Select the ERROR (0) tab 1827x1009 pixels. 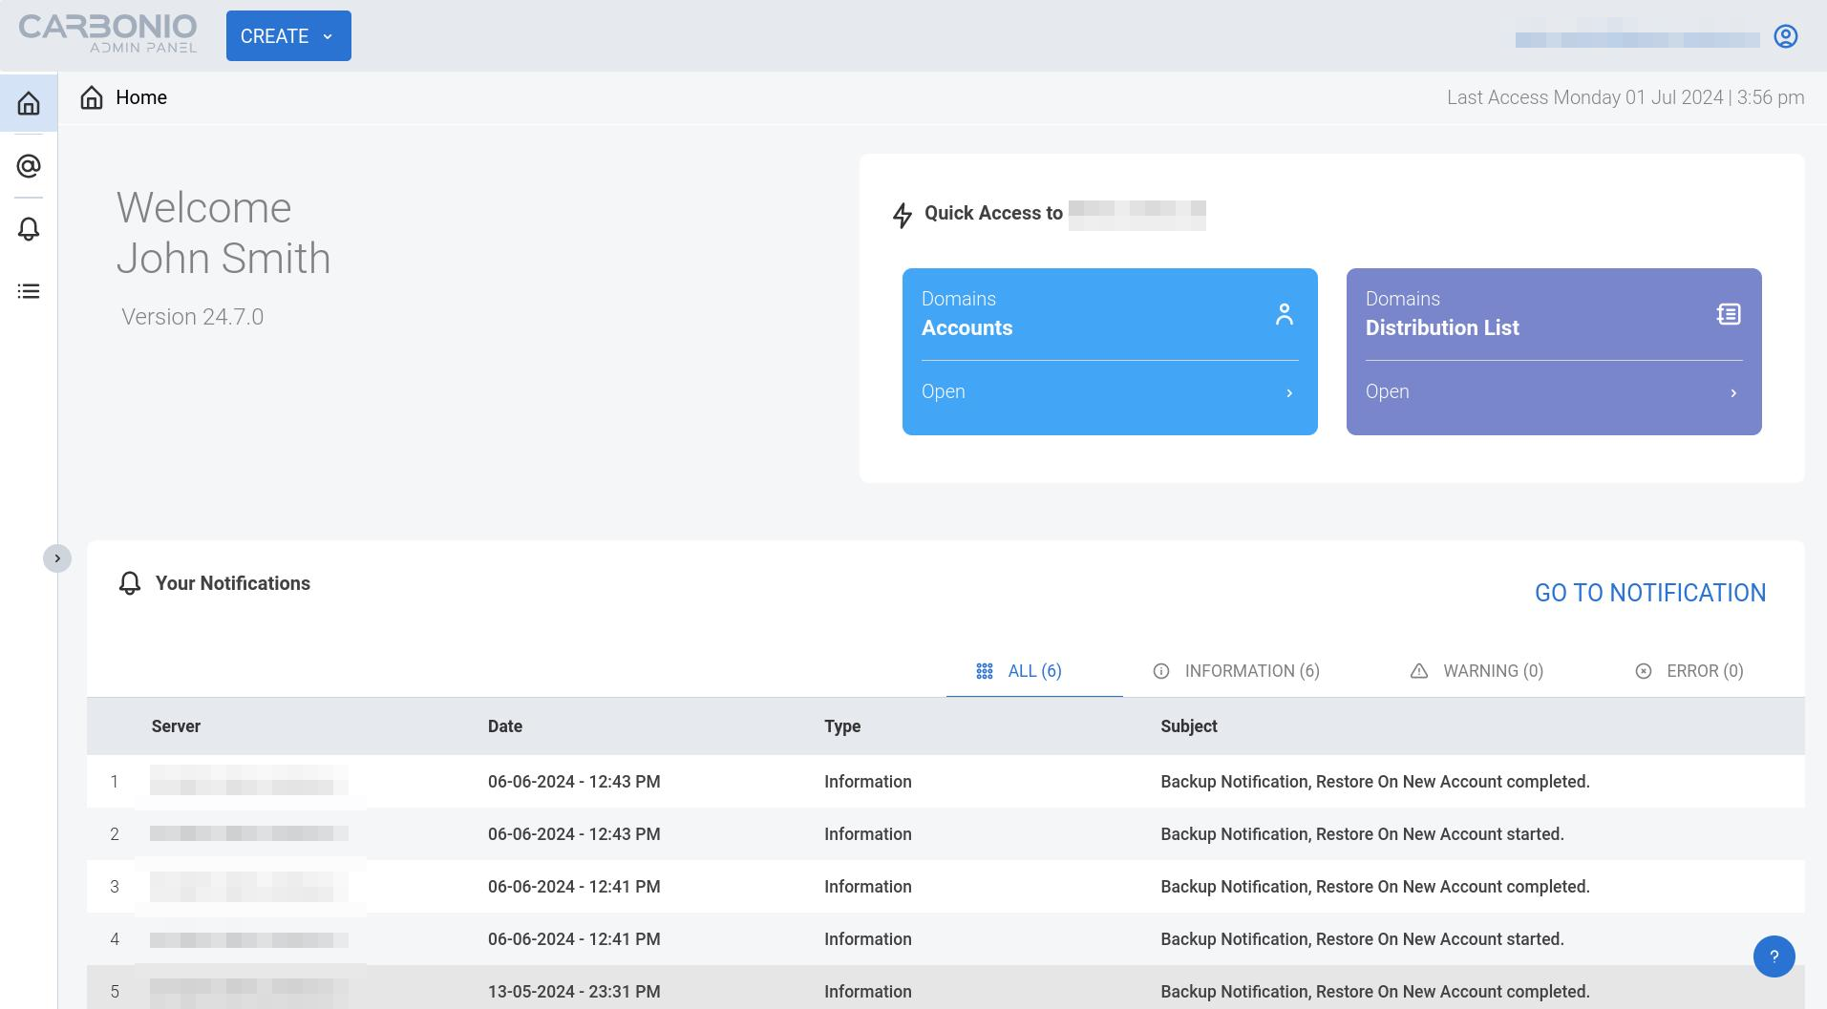click(1689, 671)
